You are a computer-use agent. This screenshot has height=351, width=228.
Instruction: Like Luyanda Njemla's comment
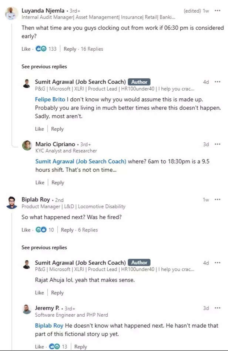tap(26, 48)
